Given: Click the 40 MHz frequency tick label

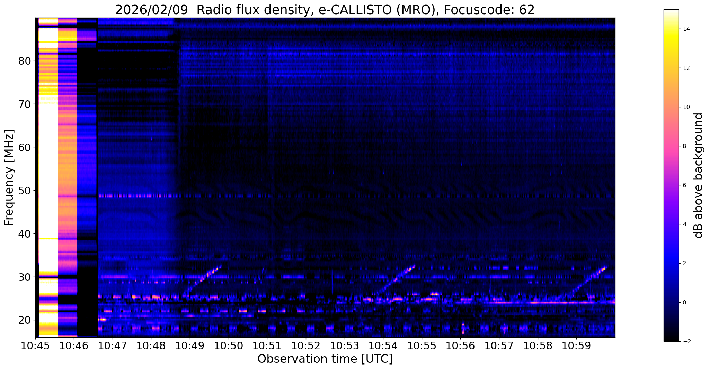Looking at the screenshot, I should pyautogui.click(x=25, y=234).
